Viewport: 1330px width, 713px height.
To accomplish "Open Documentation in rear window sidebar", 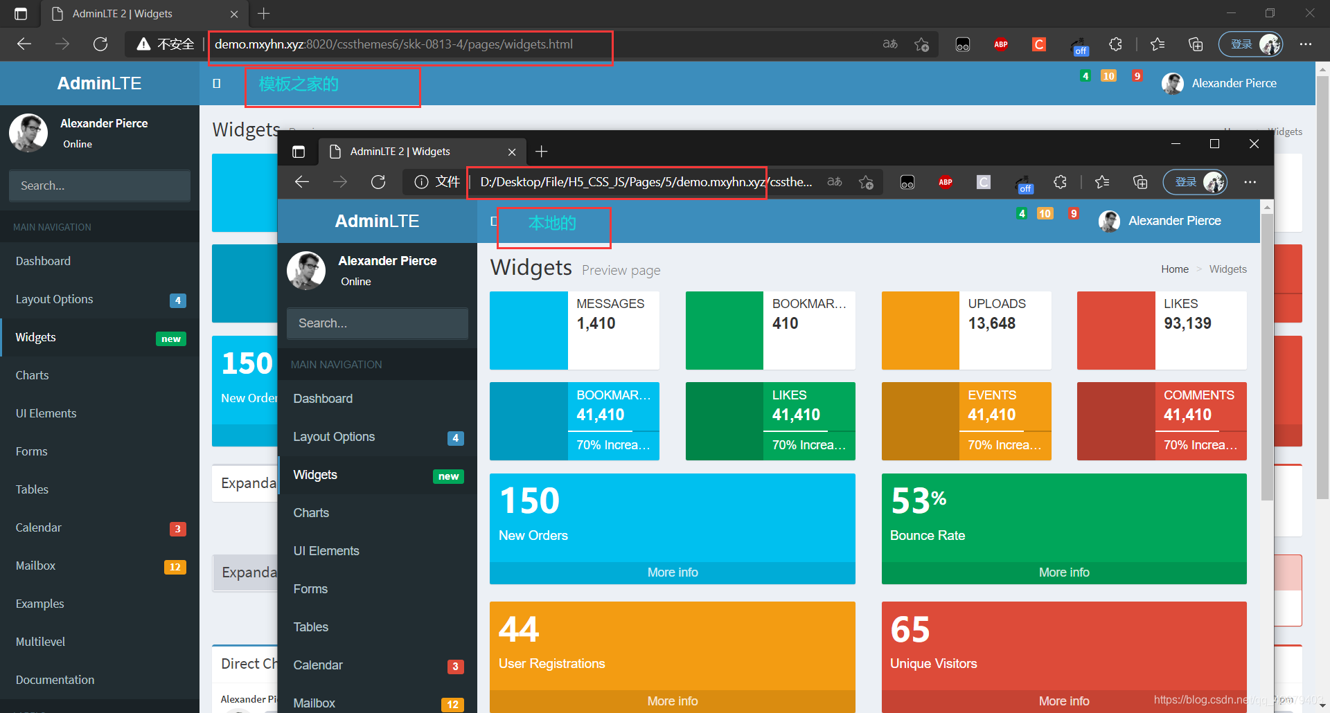I will 100,680.
